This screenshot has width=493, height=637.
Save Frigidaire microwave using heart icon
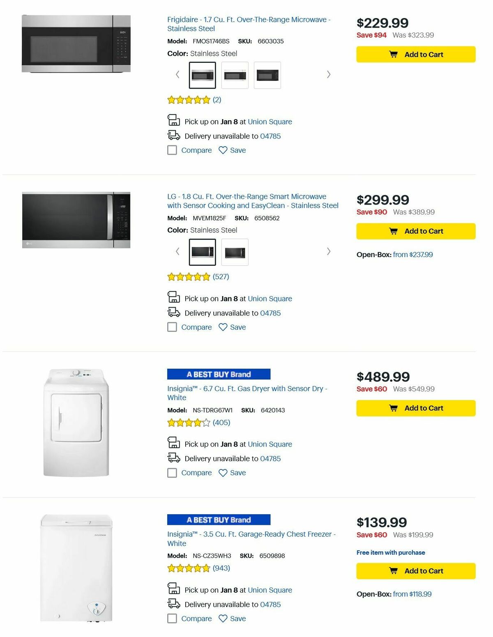(222, 150)
